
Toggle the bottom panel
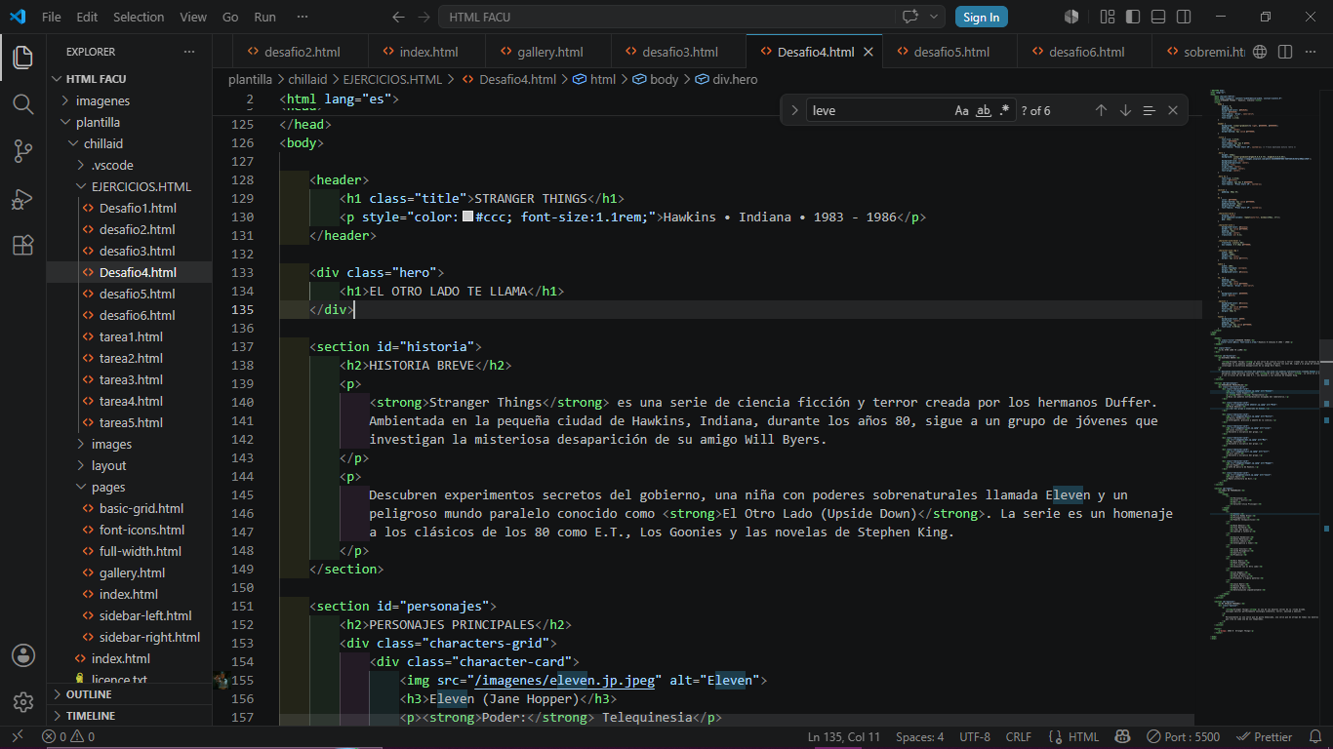click(x=1156, y=17)
